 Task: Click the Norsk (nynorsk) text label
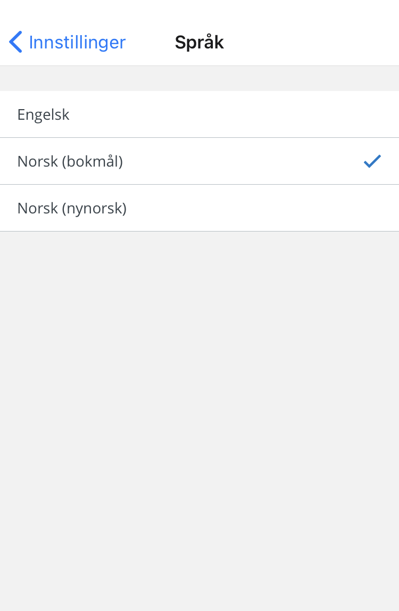[x=72, y=208]
